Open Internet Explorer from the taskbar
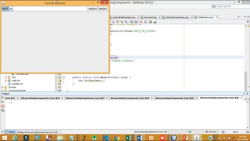The image size is (250, 141). tap(15, 137)
